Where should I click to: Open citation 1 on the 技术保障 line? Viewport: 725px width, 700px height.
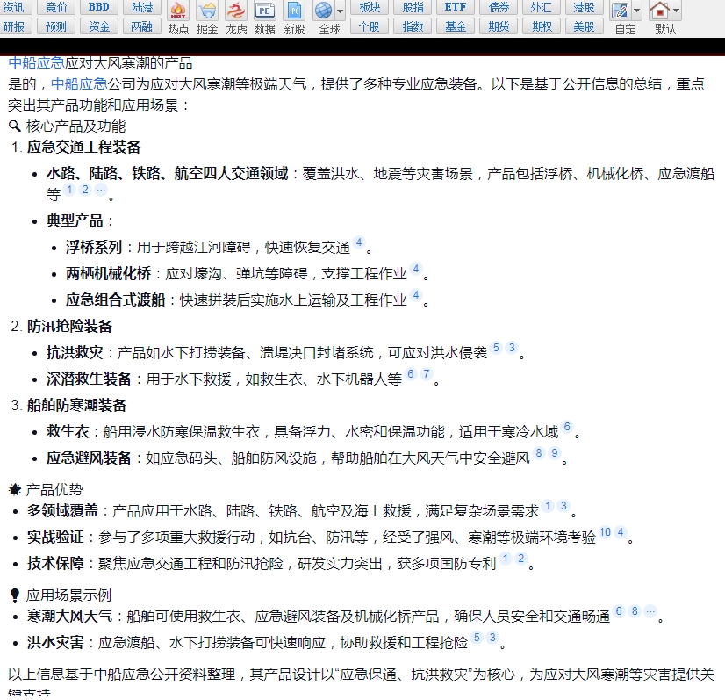point(506,559)
